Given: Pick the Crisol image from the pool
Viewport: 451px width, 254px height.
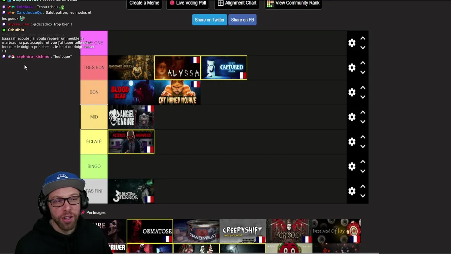Looking at the screenshot, I should (289, 231).
